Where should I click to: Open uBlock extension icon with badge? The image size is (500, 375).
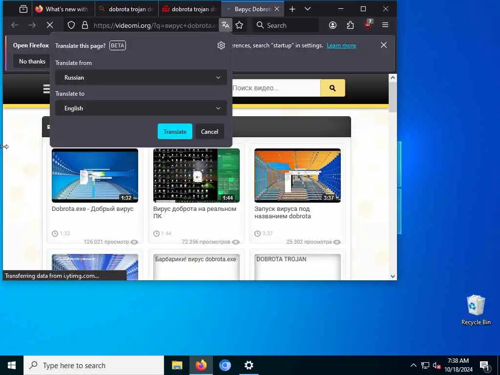(x=368, y=24)
